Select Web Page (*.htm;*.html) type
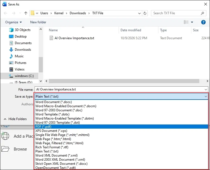This screenshot has height=170, width=210. coord(122,139)
